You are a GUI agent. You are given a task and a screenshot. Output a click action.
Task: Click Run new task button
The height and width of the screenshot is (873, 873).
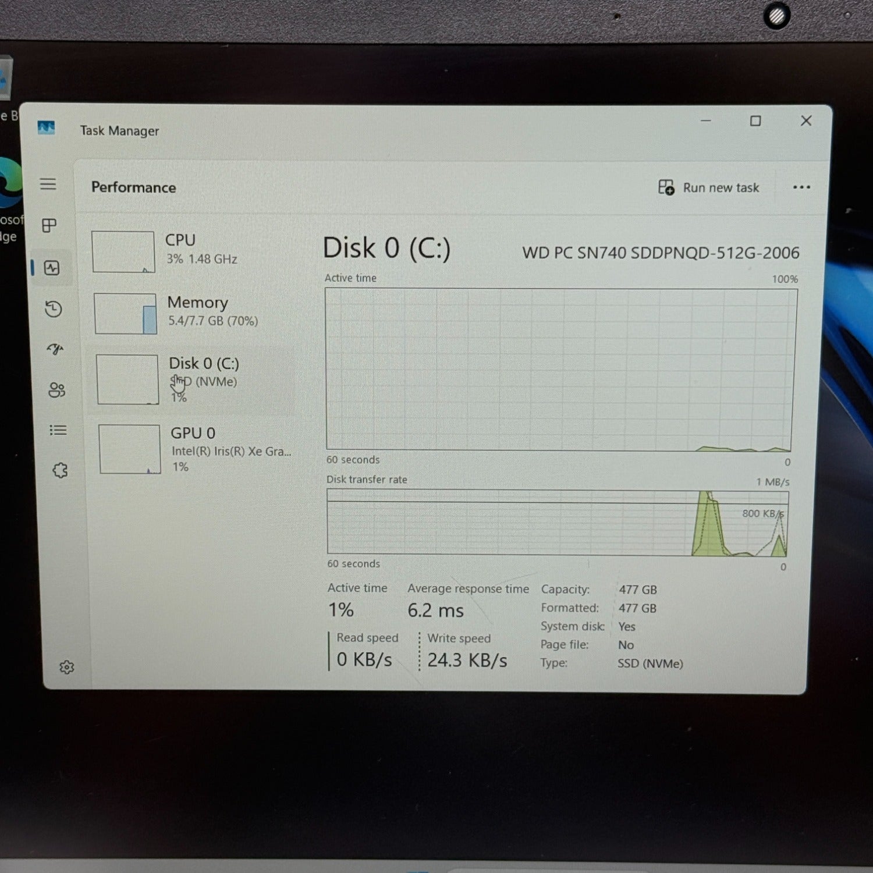(x=709, y=187)
